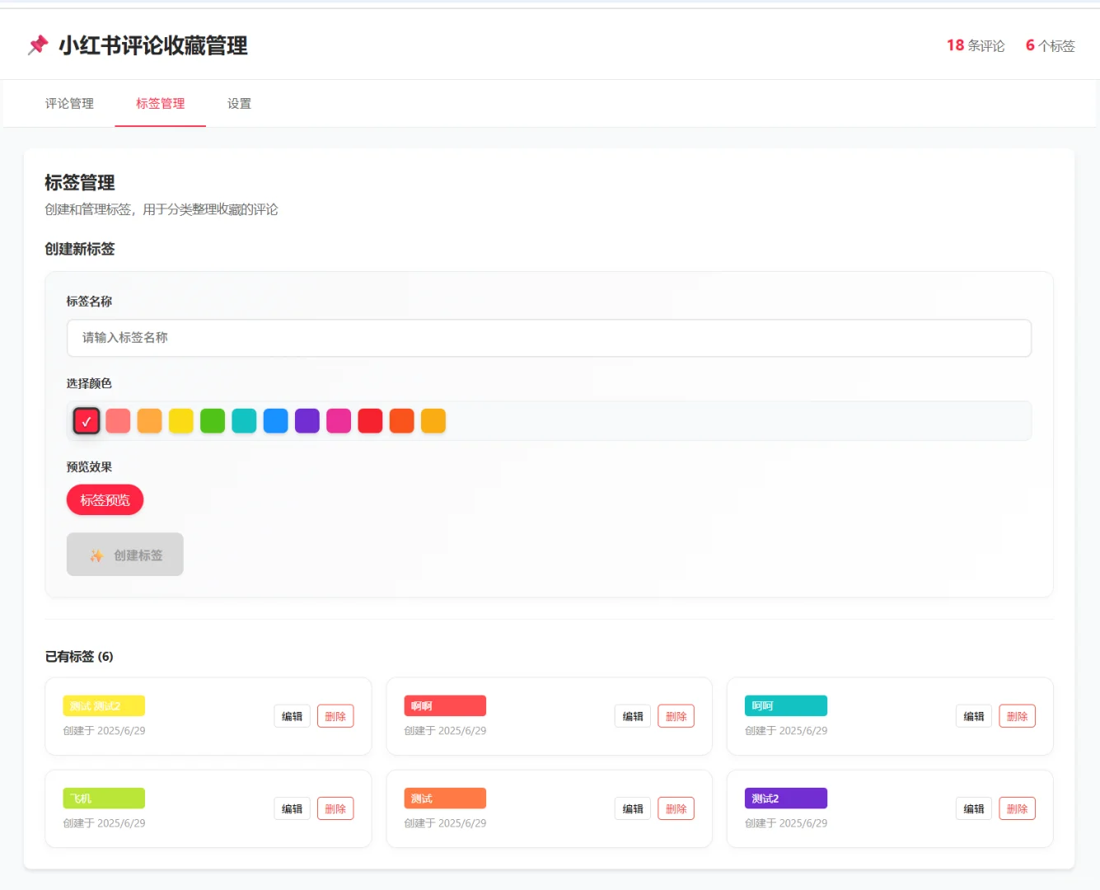Edit the 啊啊 tag
The height and width of the screenshot is (890, 1100).
tap(632, 716)
